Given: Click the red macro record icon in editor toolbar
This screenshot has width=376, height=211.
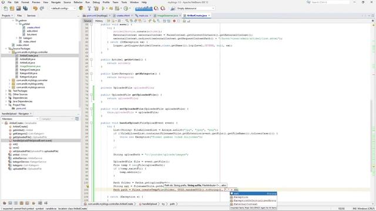Looking at the screenshot, I should point(174,21).
